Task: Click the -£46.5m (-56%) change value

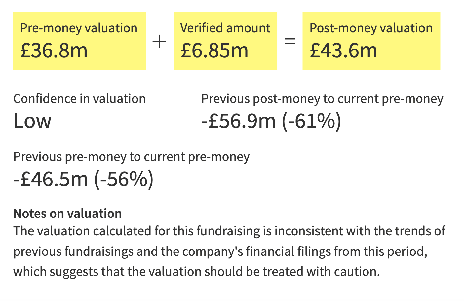Action: [x=84, y=179]
